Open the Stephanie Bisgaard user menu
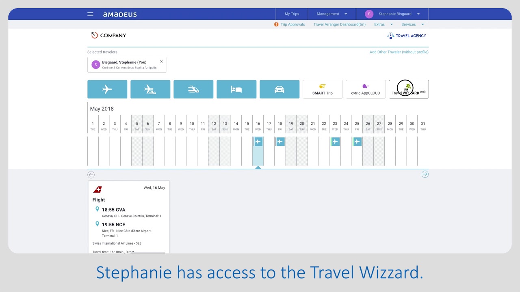Screen dimensions: 520x292 coord(392,14)
